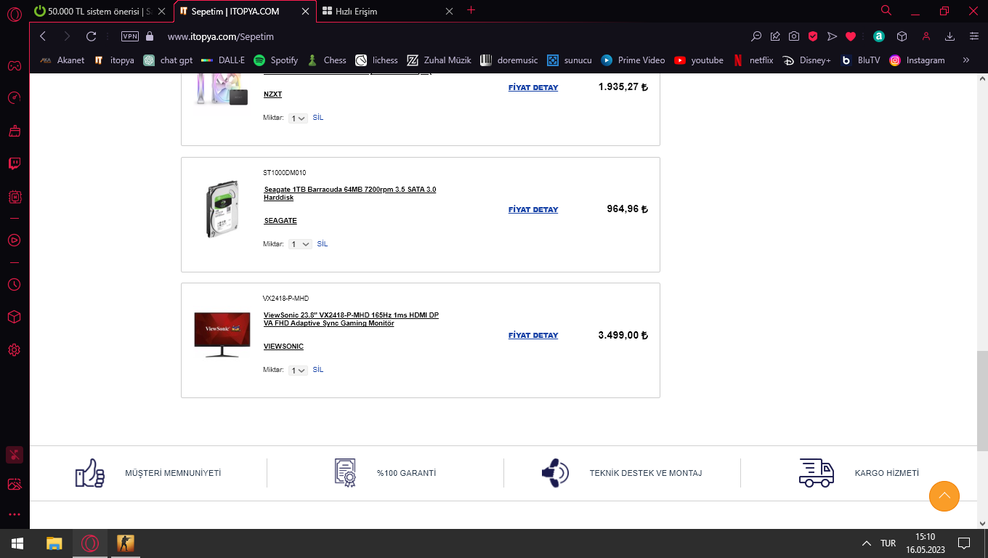Open the sidebar three-dots menu
The image size is (988, 558).
[x=14, y=514]
